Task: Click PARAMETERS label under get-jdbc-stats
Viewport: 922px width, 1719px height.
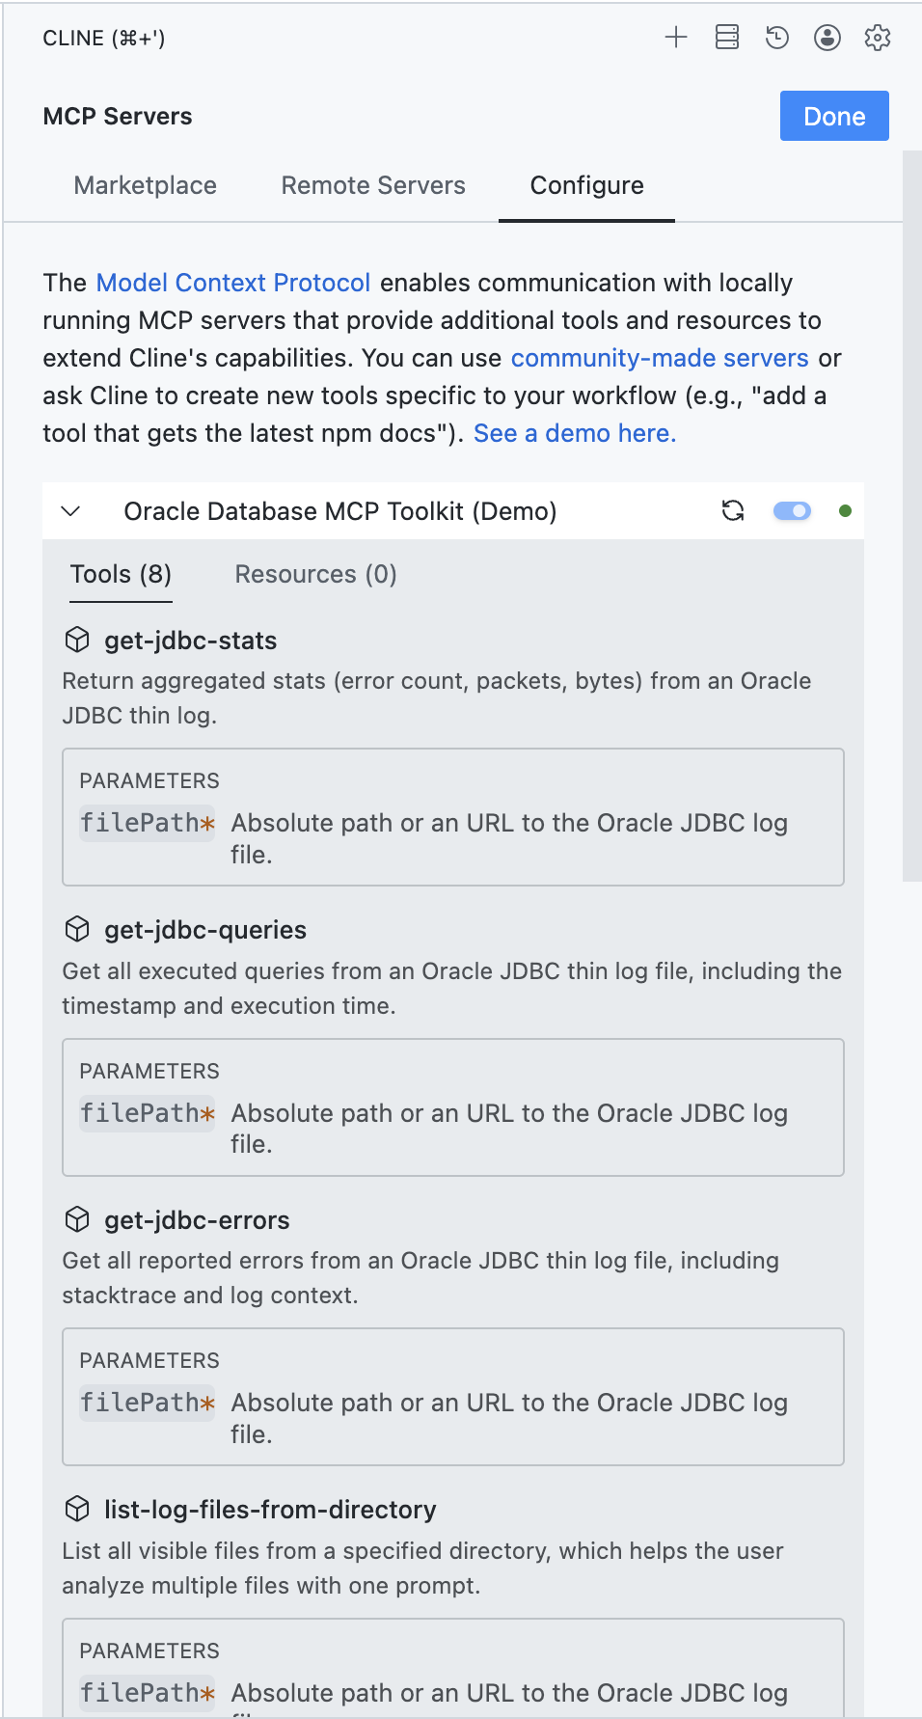Action: tap(149, 780)
